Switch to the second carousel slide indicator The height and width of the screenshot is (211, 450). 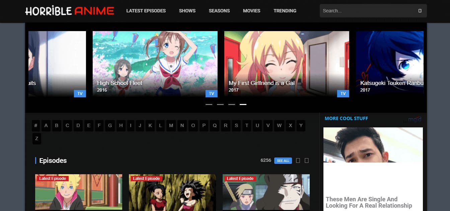(x=220, y=104)
